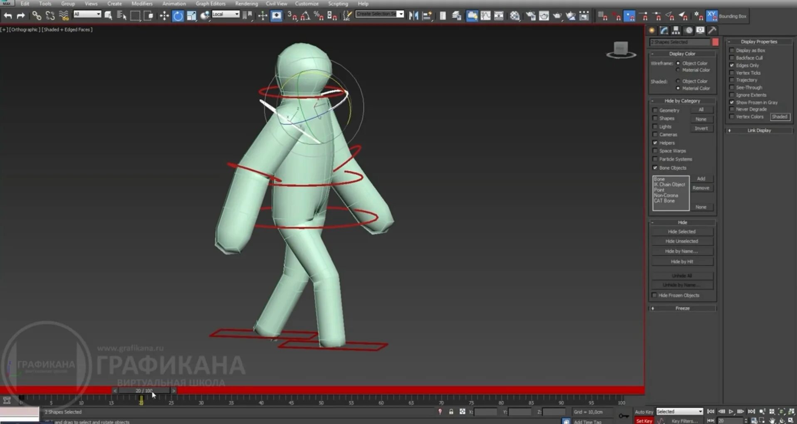Toggle the Angle Snap icon

pos(305,16)
